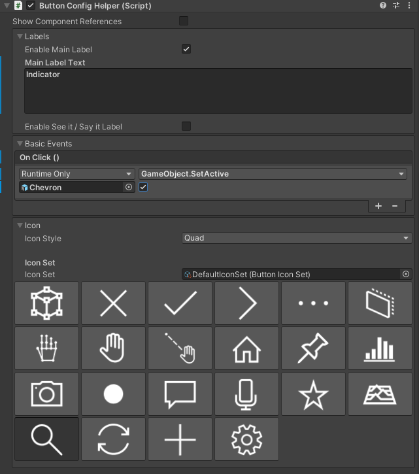Screen dimensions: 419x474
Task: Select the 3D cube wireframe icon
Action: [x=46, y=303]
